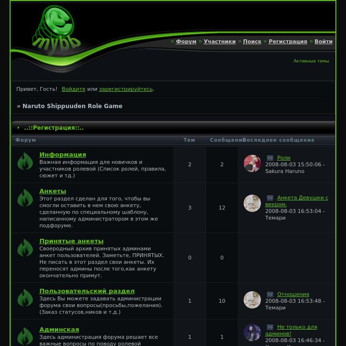Select Регистрация in the top navigation
Viewport: 346px width, 346px height.
(288, 41)
